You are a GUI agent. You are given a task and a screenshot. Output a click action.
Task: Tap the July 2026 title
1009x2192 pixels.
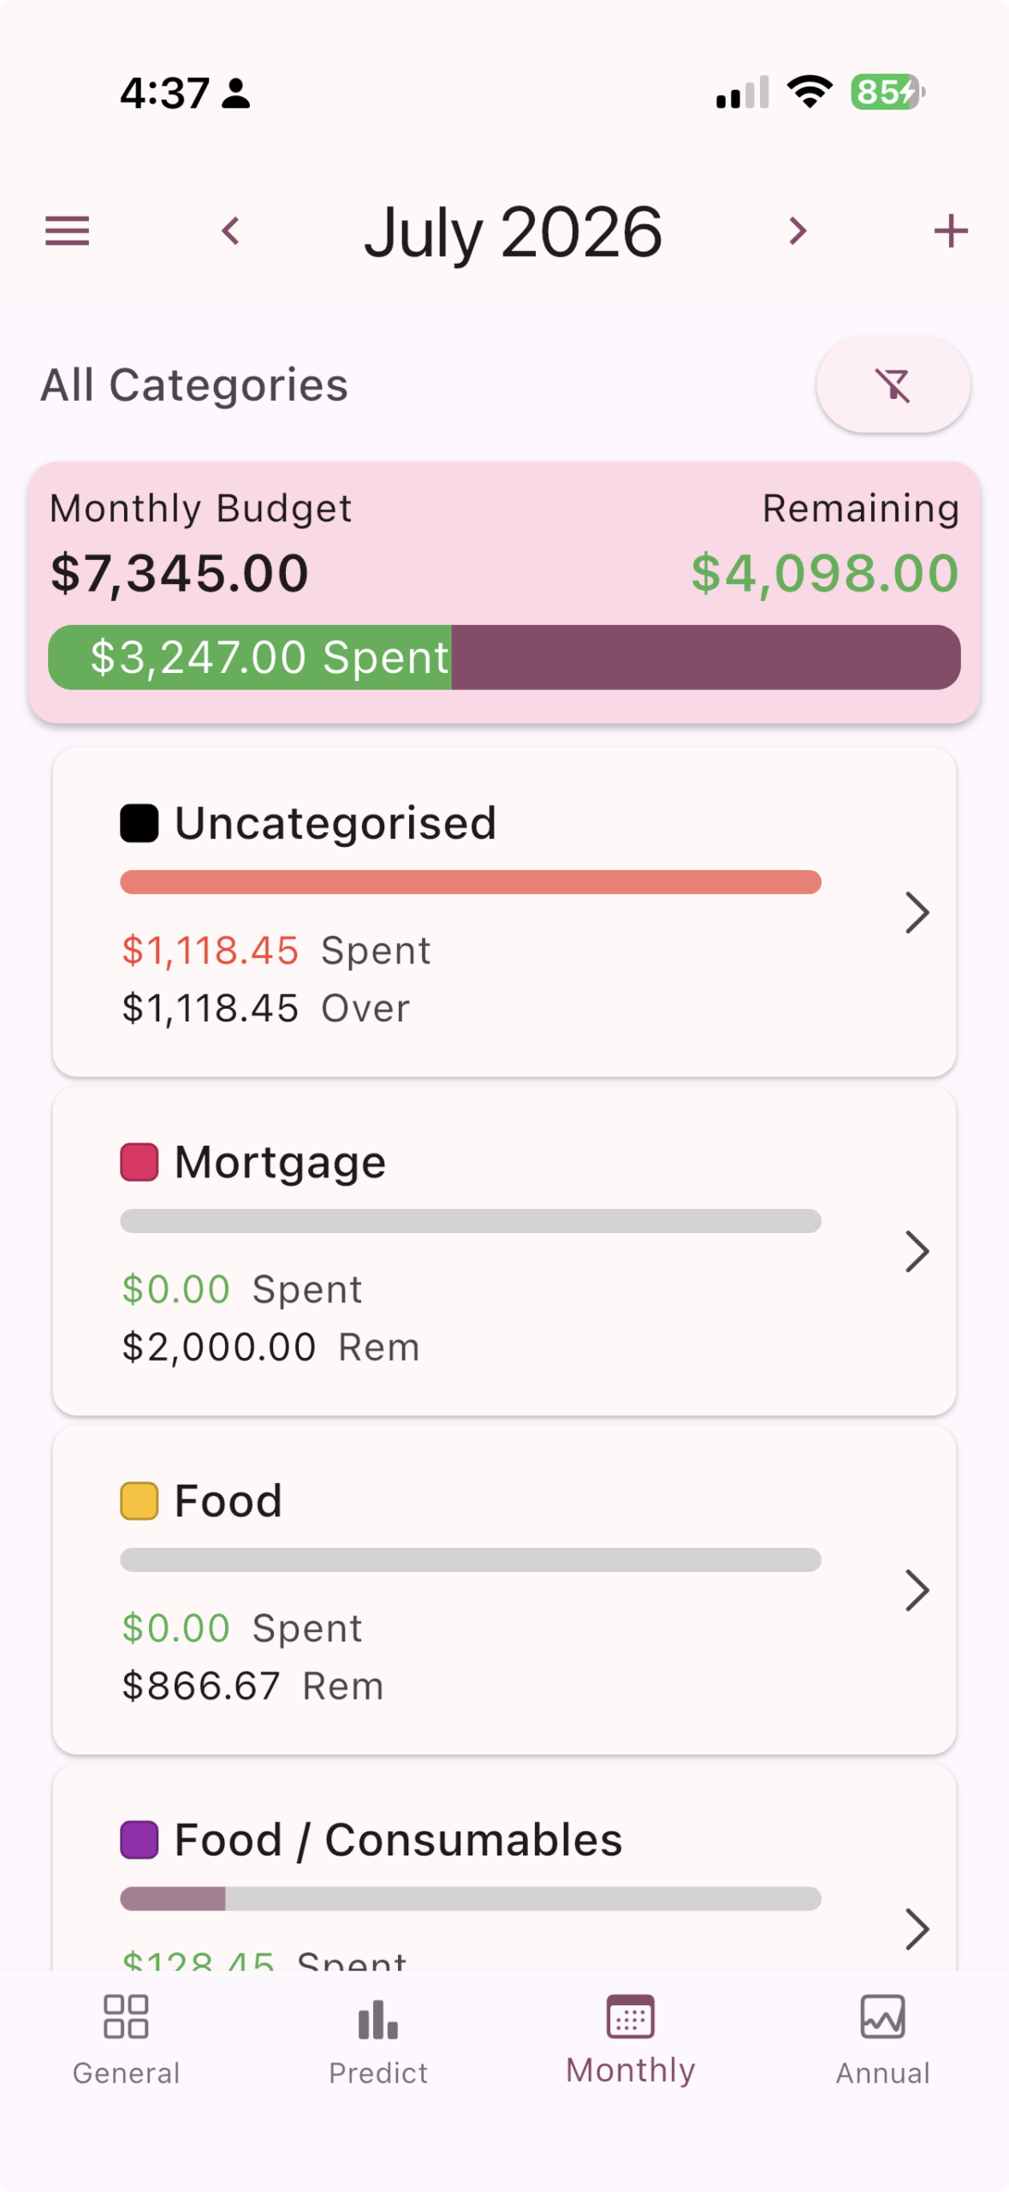coord(513,231)
